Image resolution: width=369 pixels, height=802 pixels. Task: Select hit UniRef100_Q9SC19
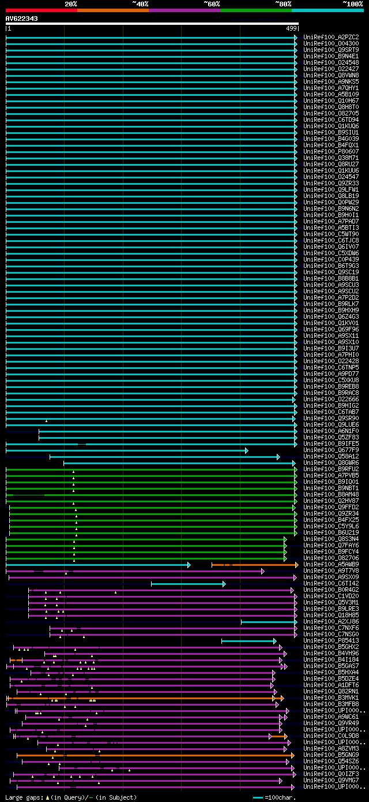tap(331, 273)
